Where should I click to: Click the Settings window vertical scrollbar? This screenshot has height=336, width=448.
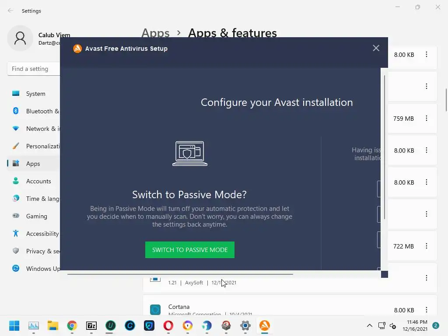(446, 100)
